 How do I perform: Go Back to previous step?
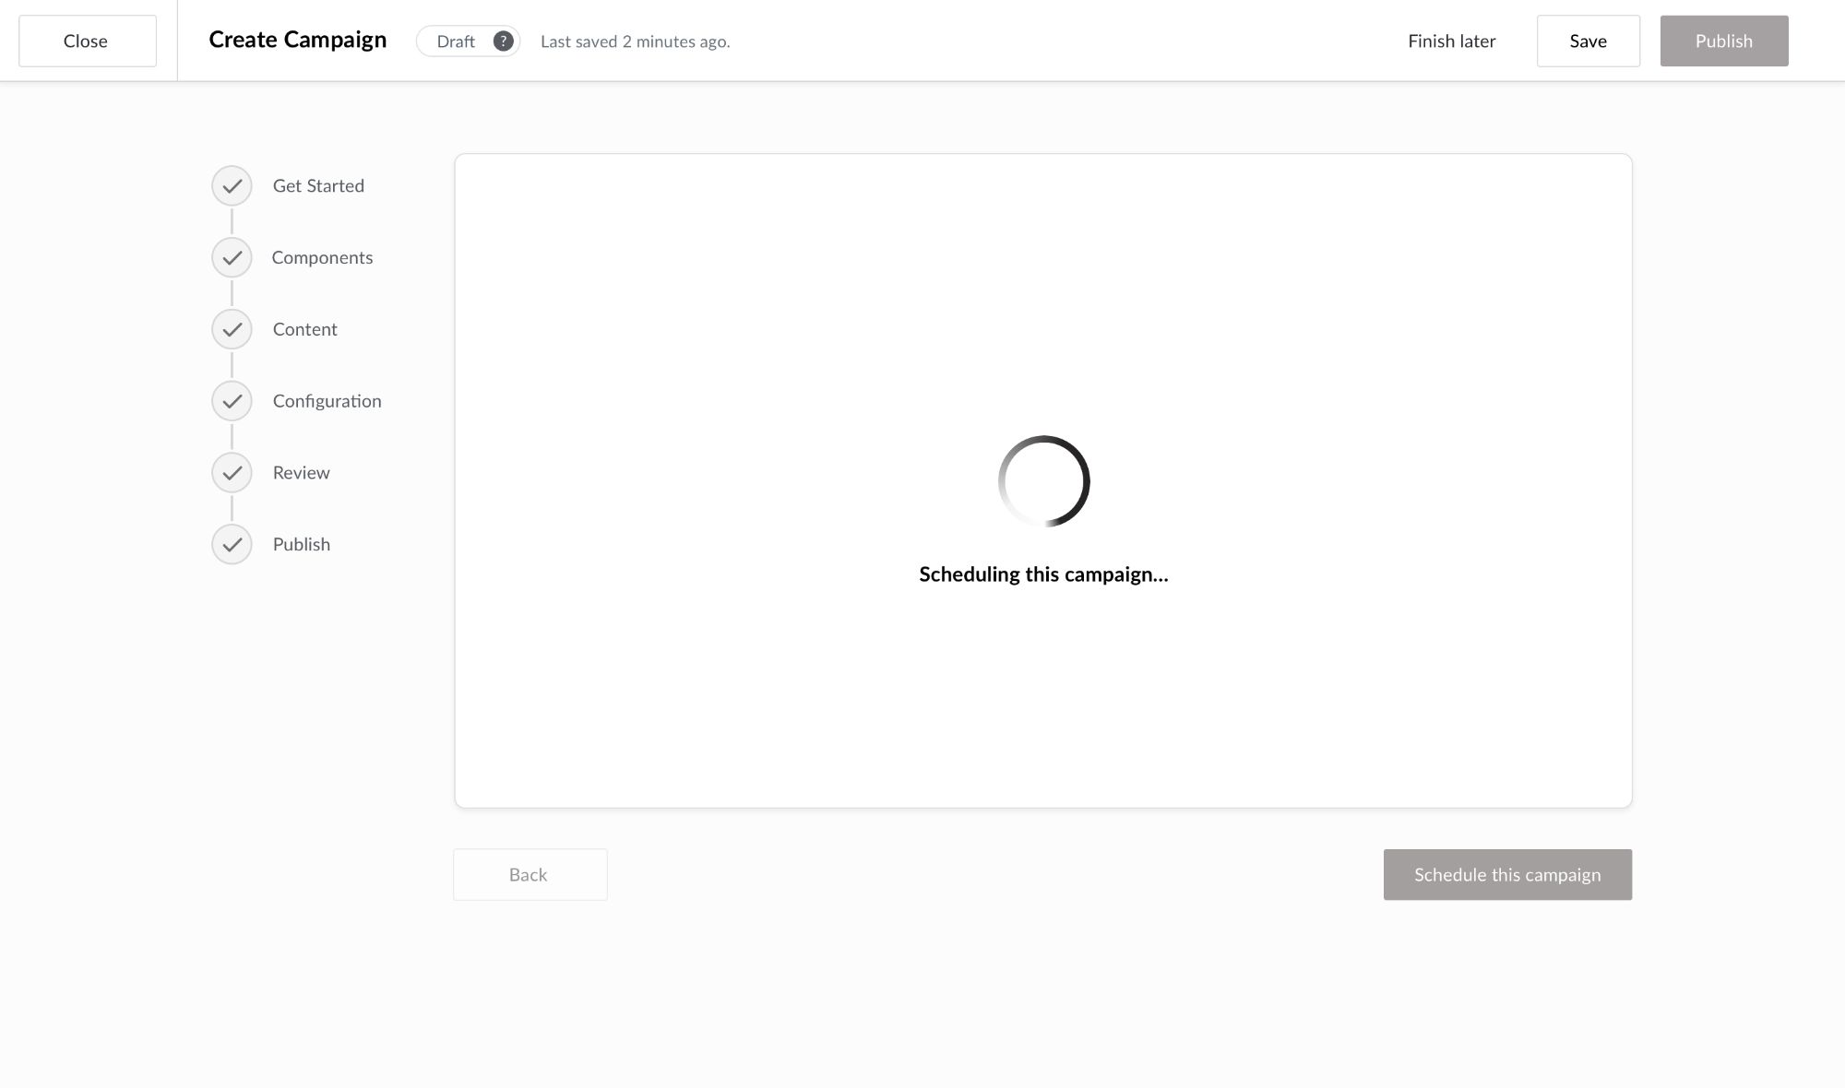[530, 875]
